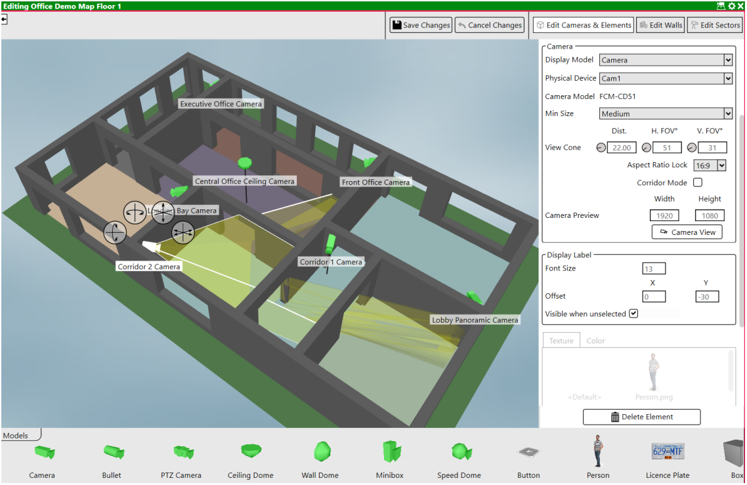The image size is (747, 485).
Task: Choose the Minibox model
Action: coord(392,451)
